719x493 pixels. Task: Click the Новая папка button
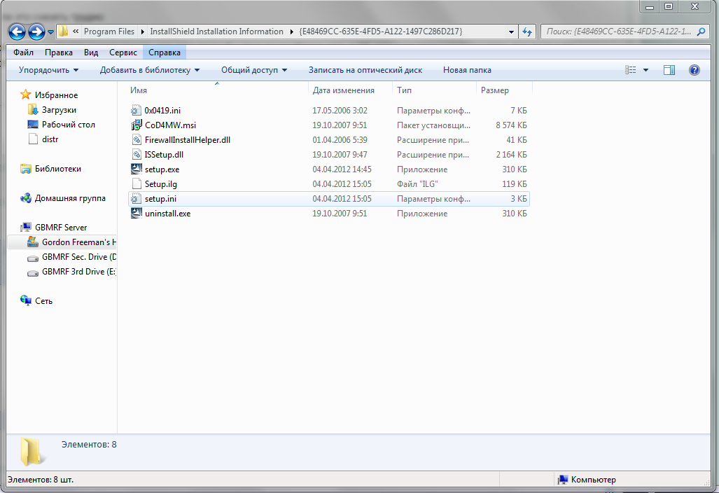[x=467, y=70]
